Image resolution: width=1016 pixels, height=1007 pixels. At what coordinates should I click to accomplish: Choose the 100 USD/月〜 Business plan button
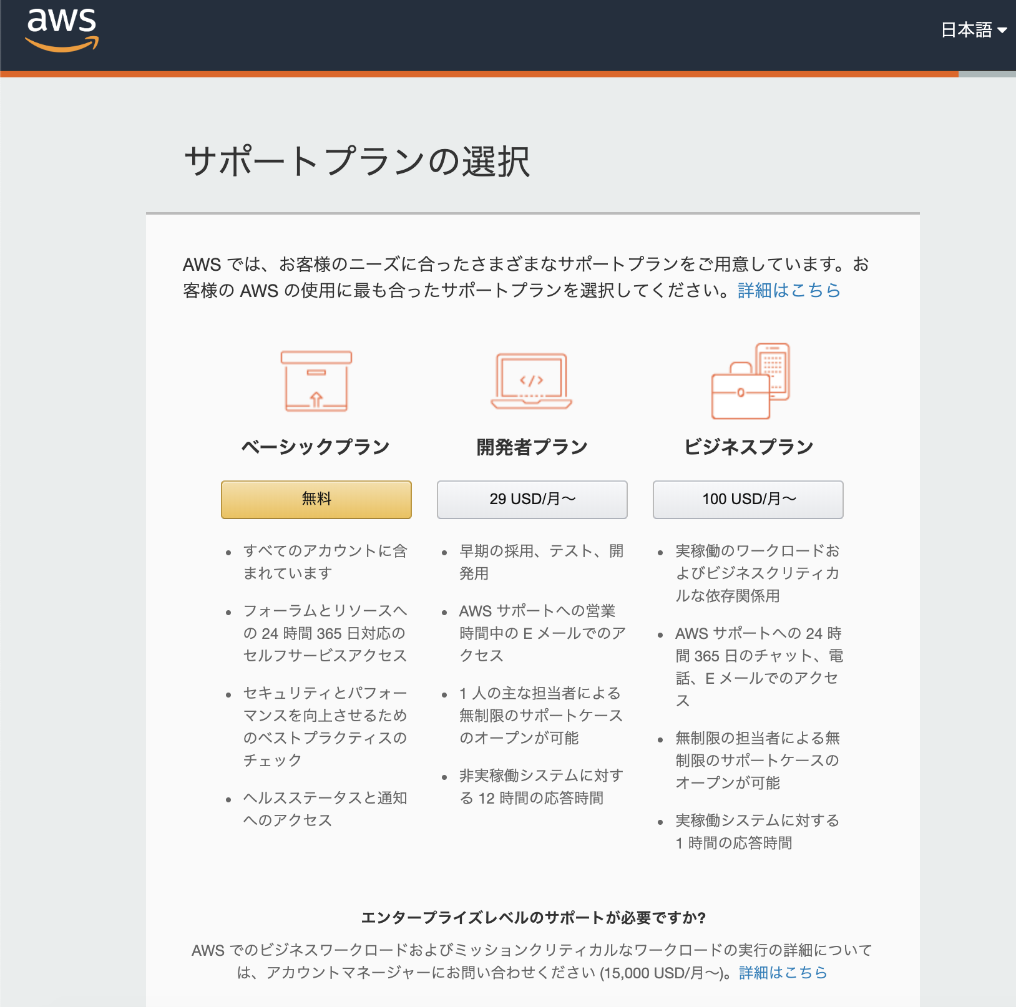point(748,499)
